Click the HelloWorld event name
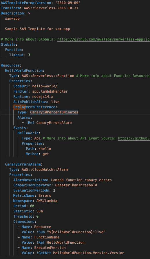The width and height of the screenshot is (150, 259). tap(28, 133)
